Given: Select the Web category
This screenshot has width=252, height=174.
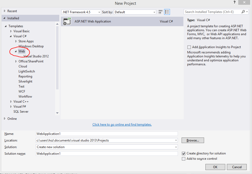Looking at the screenshot, I should (x=21, y=51).
